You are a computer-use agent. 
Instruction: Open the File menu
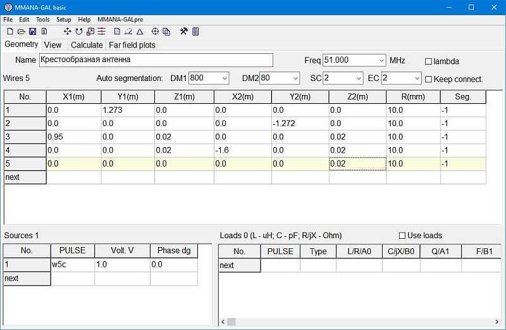pyautogui.click(x=8, y=20)
